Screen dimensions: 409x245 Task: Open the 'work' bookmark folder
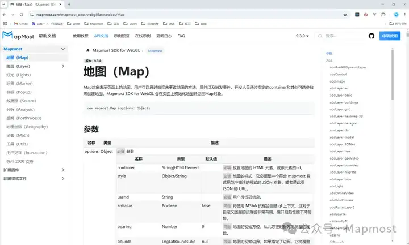tap(73, 23)
